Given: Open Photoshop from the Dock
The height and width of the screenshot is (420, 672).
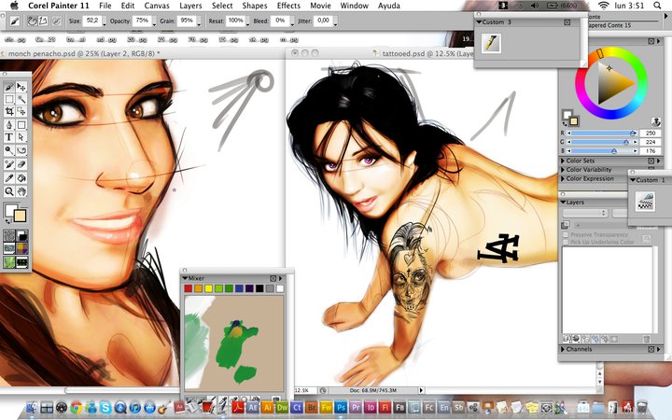Looking at the screenshot, I should [x=341, y=408].
